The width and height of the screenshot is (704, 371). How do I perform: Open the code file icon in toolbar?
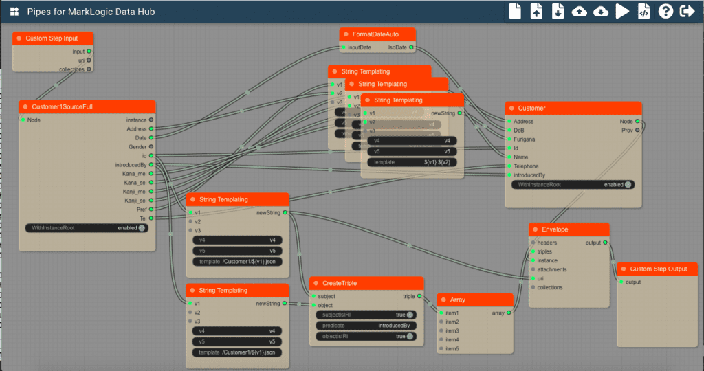pos(643,11)
